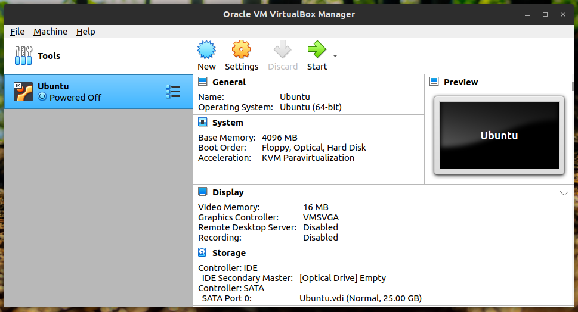
Task: Click the Ubuntu preview thumbnail
Action: point(499,136)
